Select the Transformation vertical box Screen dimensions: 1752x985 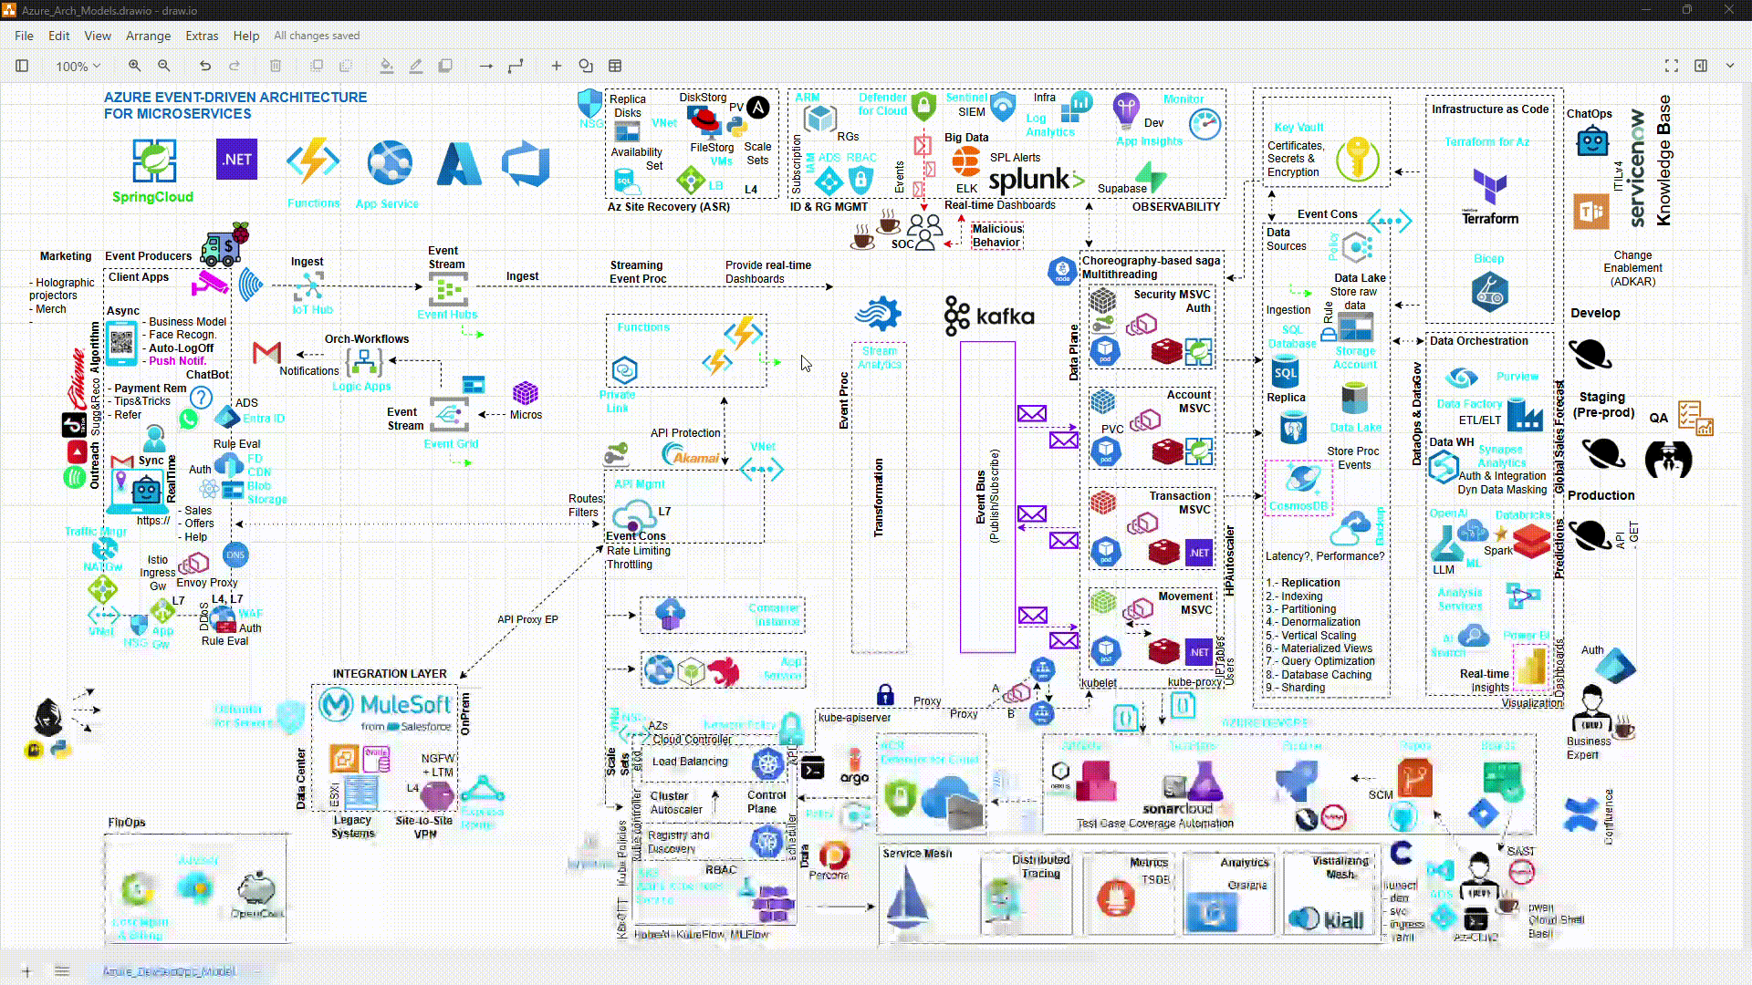(x=879, y=497)
